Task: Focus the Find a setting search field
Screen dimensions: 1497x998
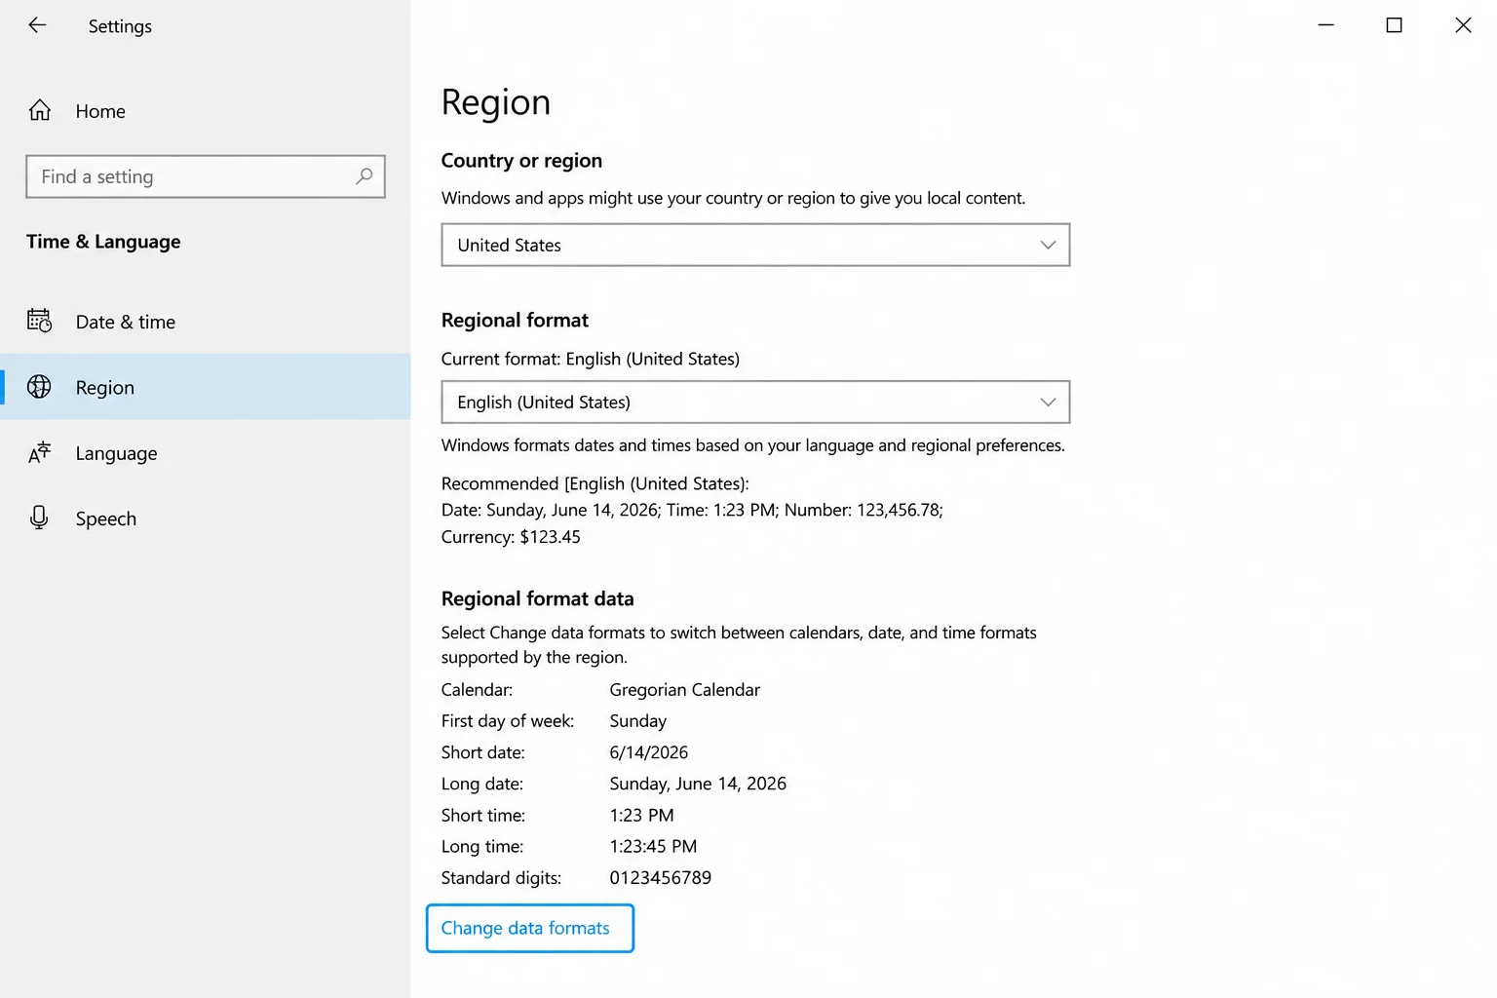Action: [x=206, y=176]
